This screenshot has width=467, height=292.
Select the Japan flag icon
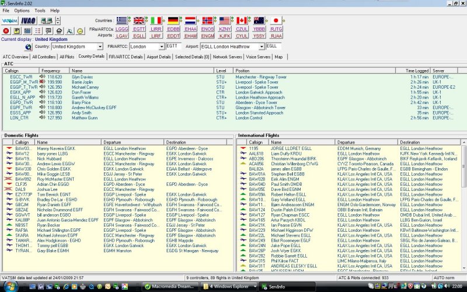[x=276, y=20]
